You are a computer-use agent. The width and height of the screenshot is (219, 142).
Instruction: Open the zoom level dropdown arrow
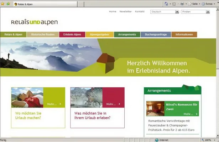214,140
